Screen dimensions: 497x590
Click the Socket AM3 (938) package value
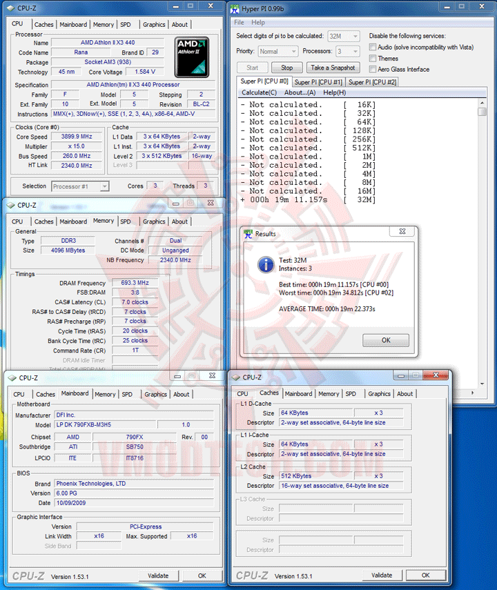point(108,62)
